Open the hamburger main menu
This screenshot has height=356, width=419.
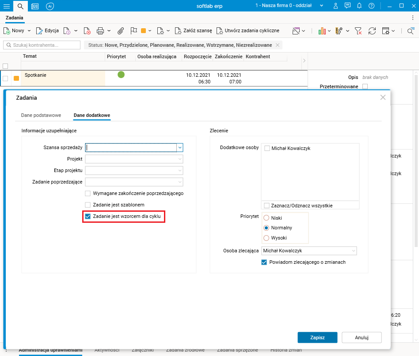(x=7, y=6)
